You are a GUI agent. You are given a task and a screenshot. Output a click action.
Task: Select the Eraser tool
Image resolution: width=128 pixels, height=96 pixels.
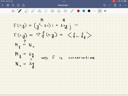pos(26,11)
